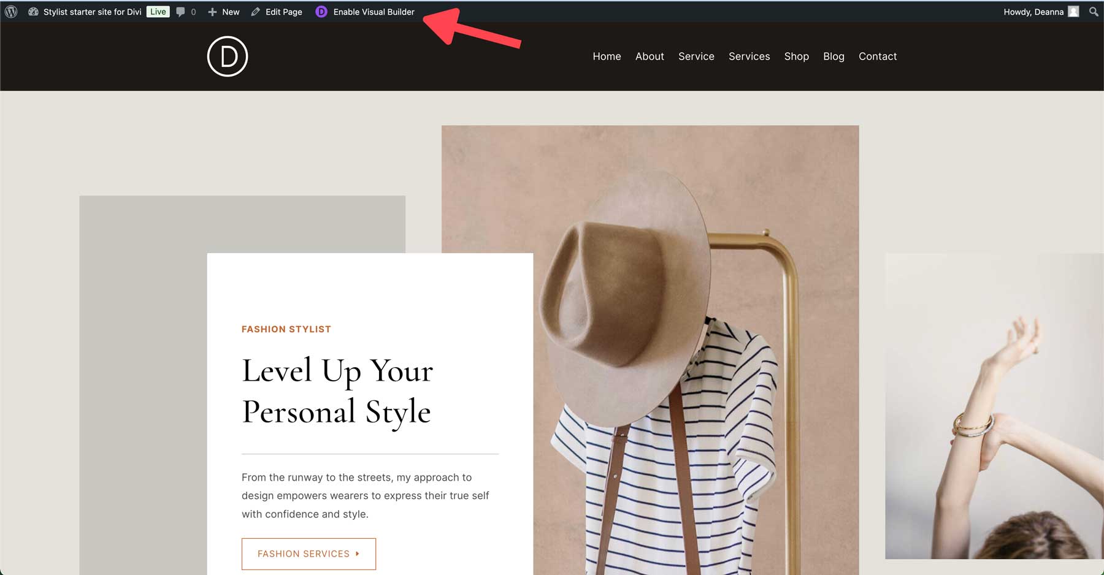Open the About page from the menu

649,56
